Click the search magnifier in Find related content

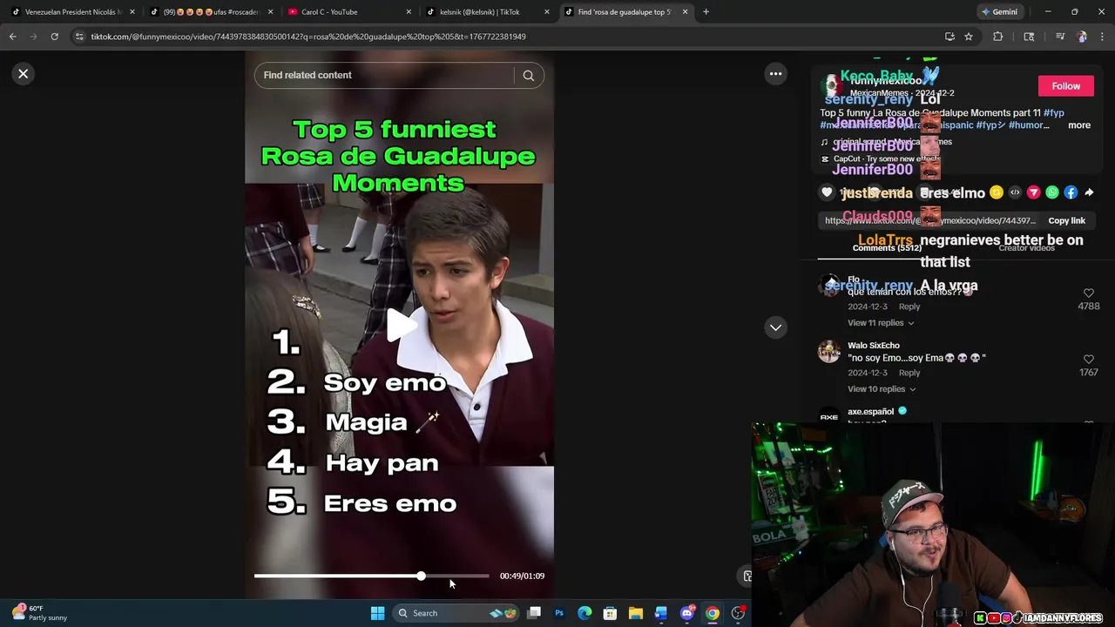point(528,75)
